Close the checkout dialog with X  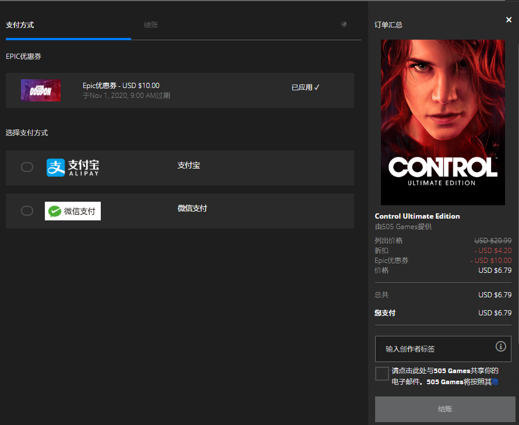509,20
